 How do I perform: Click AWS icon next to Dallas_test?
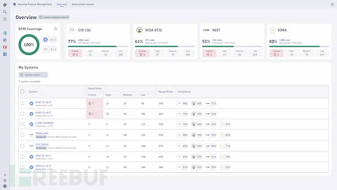(32, 135)
